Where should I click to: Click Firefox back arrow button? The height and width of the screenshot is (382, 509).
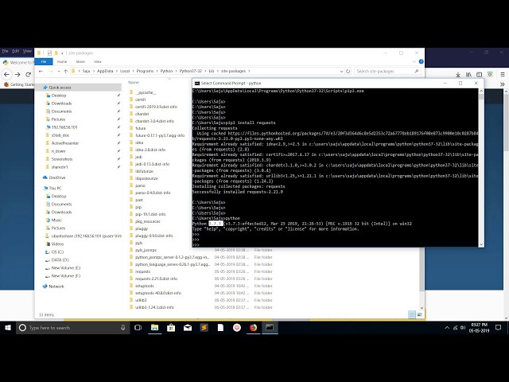(7, 74)
